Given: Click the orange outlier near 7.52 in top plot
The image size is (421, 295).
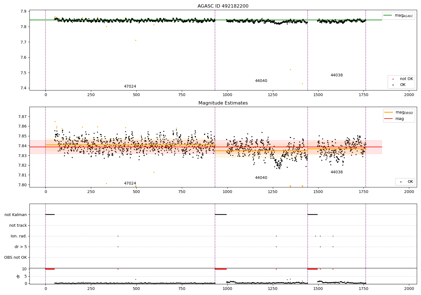Looking at the screenshot, I should tap(290, 69).
